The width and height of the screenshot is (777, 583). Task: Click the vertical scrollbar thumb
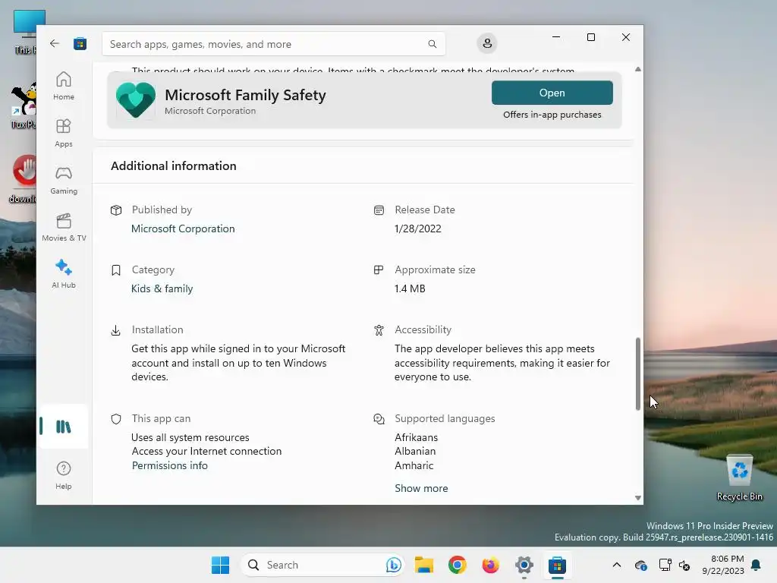(x=637, y=373)
